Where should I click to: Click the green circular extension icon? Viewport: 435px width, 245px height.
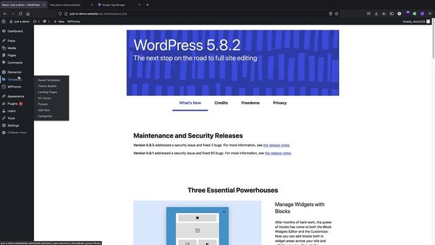415,14
